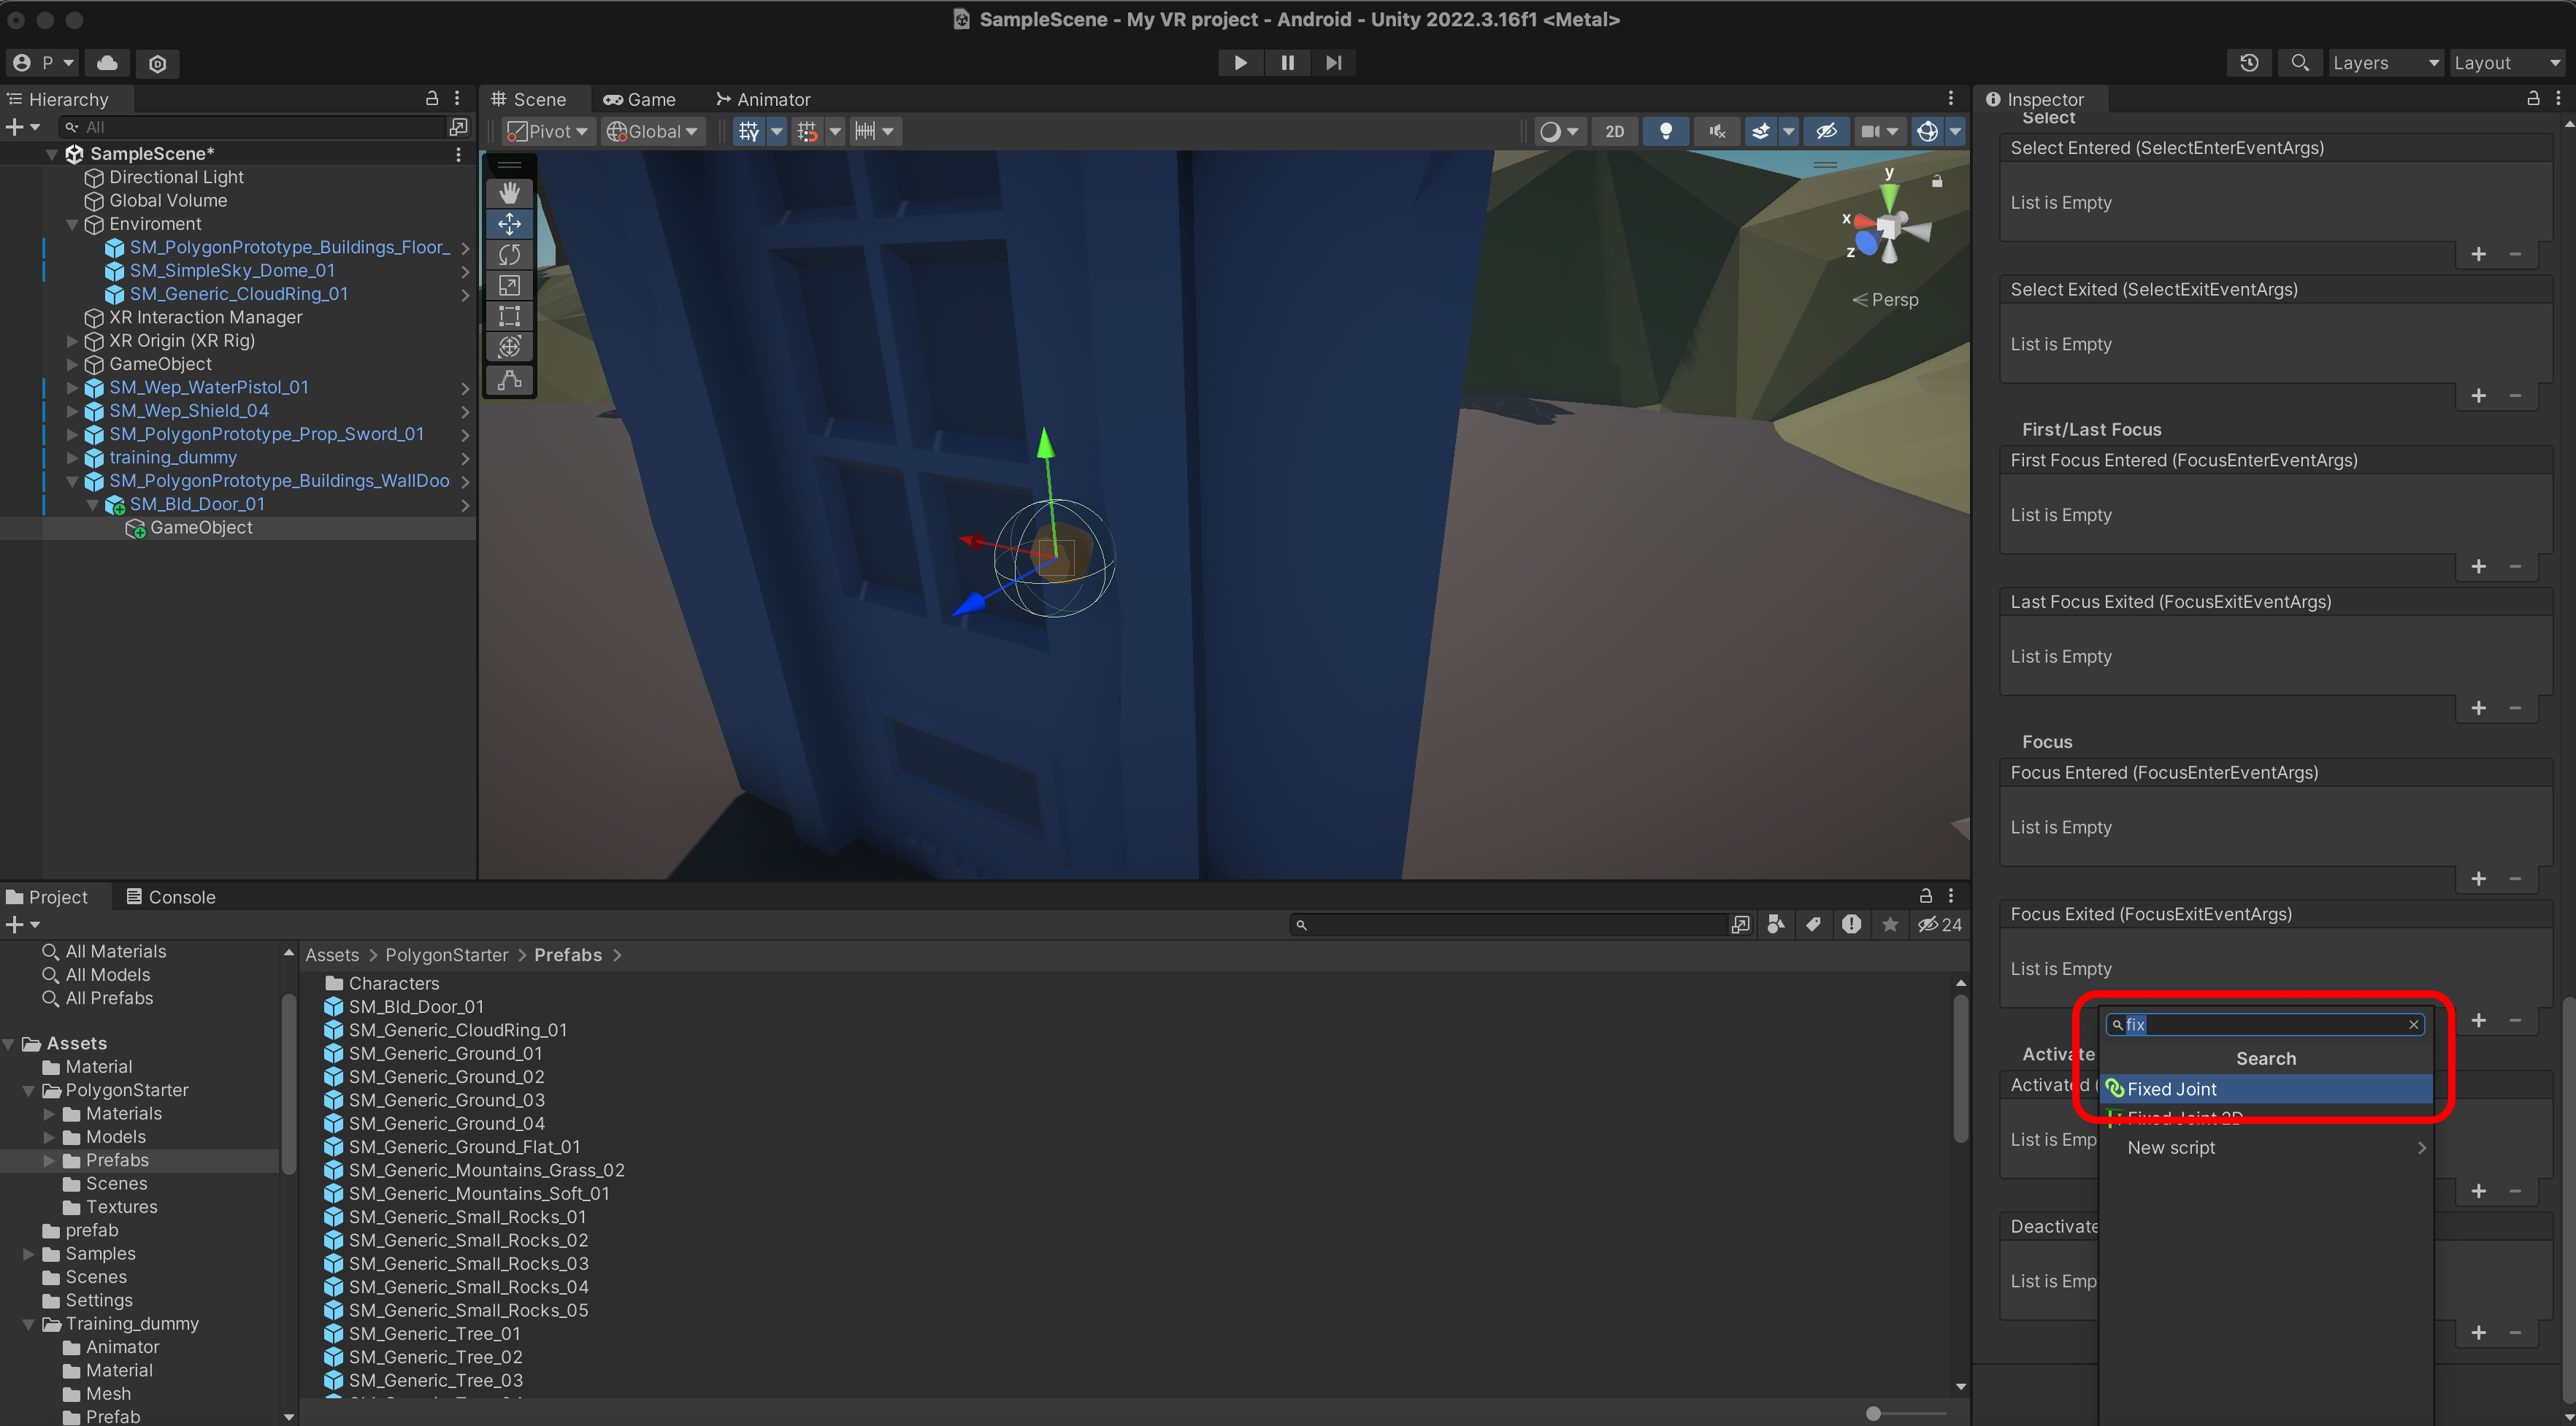
Task: Open the Undo History icon
Action: pyautogui.click(x=2249, y=63)
